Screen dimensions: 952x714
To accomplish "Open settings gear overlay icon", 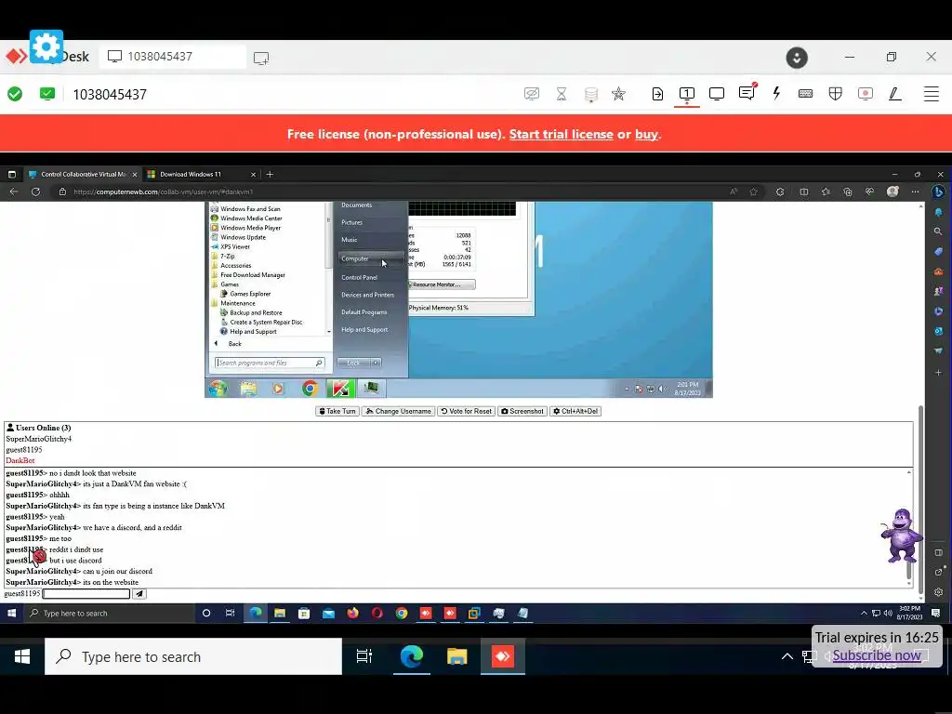I will point(46,46).
